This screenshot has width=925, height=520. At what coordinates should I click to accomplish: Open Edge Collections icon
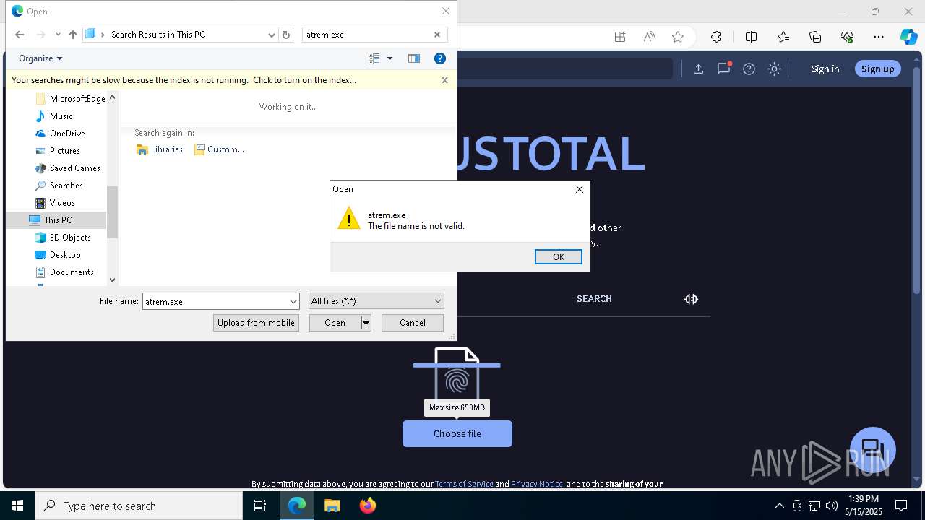click(815, 37)
